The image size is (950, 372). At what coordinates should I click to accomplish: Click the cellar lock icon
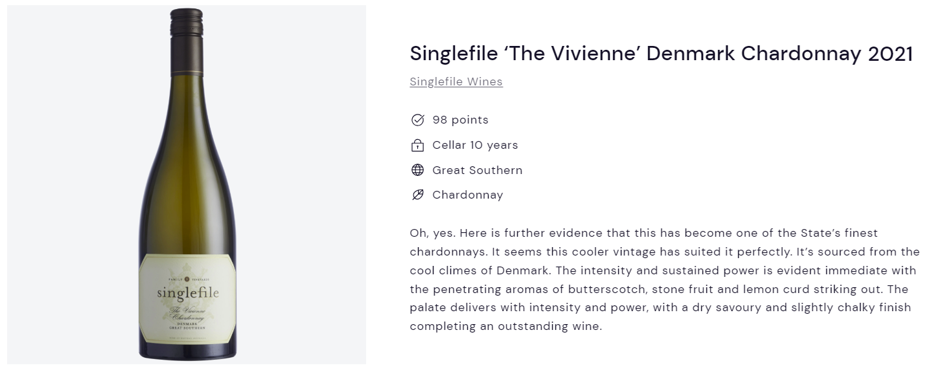418,145
